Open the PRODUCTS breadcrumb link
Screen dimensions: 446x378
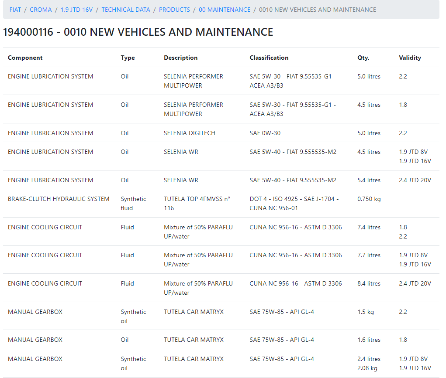[x=174, y=10]
